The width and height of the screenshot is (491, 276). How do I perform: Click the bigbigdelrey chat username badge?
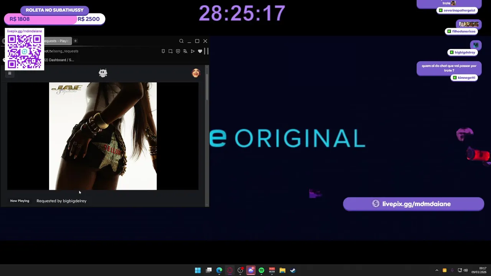tap(463, 52)
